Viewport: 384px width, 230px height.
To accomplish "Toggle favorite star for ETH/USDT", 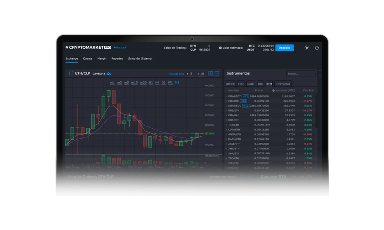I will tap(226, 96).
